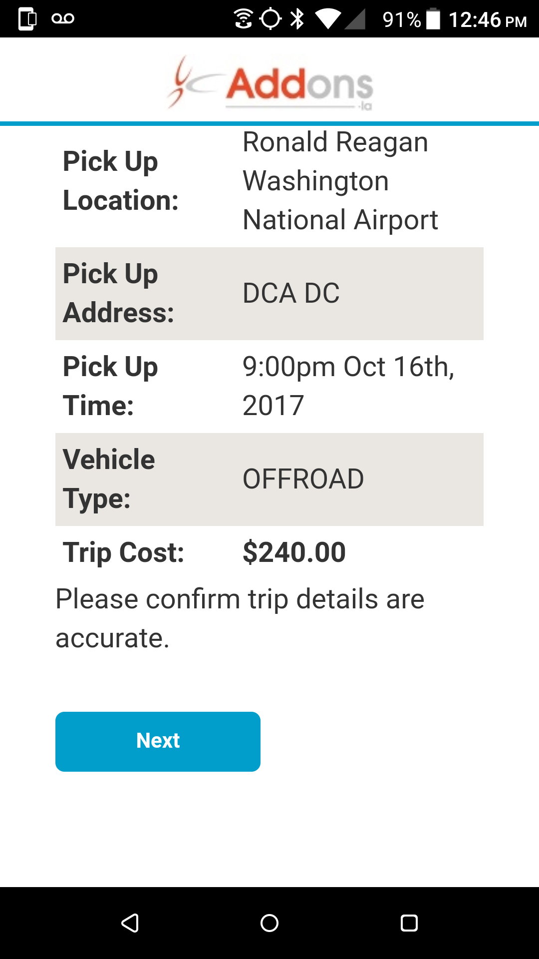This screenshot has width=539, height=959.
Task: Tap the hotspot status icon
Action: [243, 19]
